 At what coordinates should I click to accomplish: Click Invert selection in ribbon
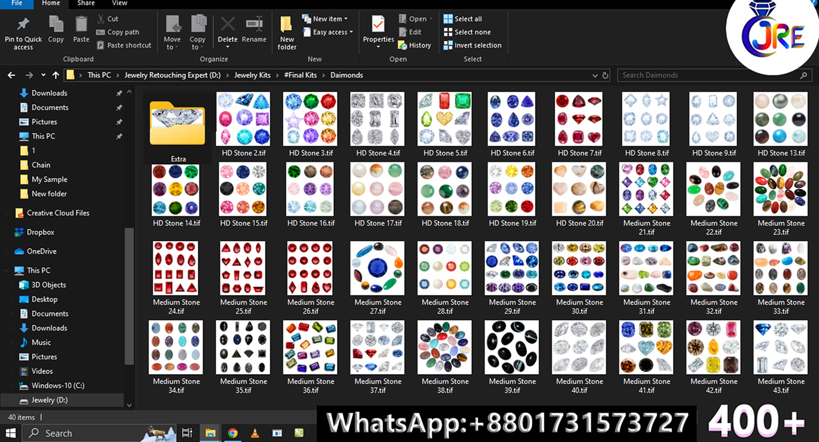(472, 45)
